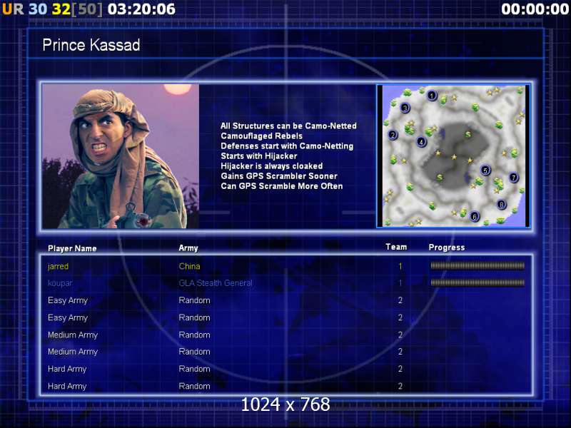Viewport: 571px width, 428px height.
Task: Select player jarred in the list
Action: (x=58, y=266)
